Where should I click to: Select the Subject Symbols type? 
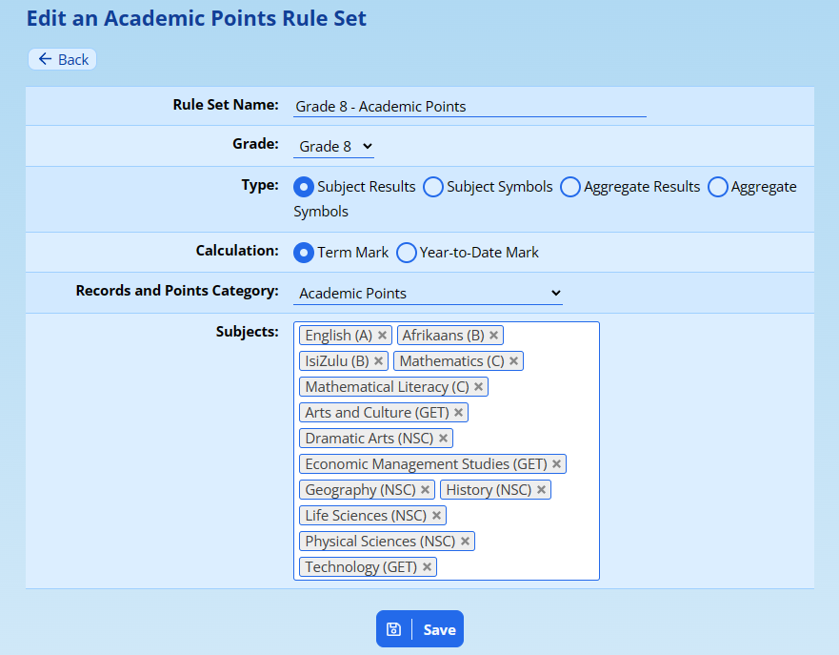[x=433, y=187]
